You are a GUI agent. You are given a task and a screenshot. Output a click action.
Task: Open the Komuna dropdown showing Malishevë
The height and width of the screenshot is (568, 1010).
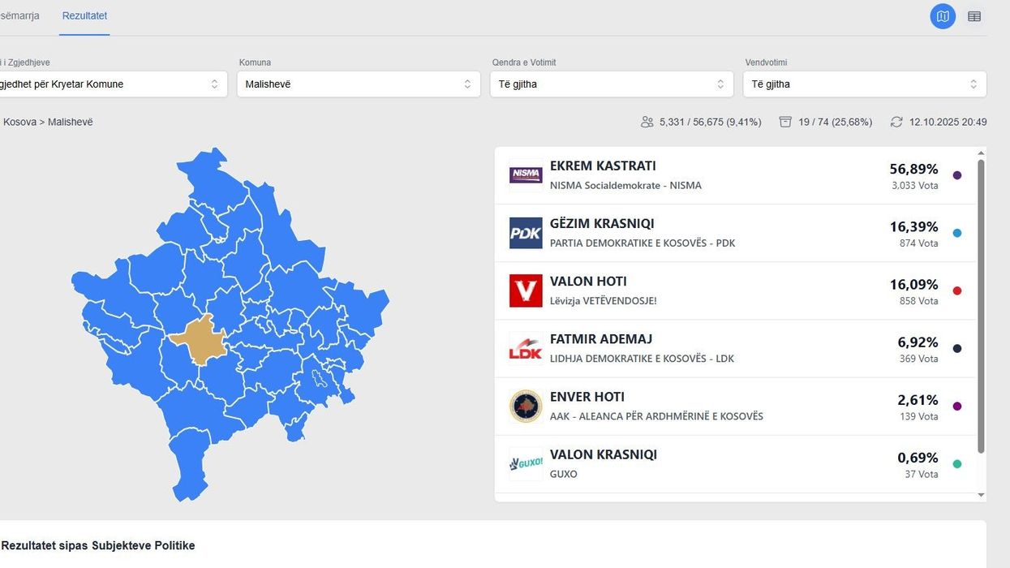[x=358, y=84]
